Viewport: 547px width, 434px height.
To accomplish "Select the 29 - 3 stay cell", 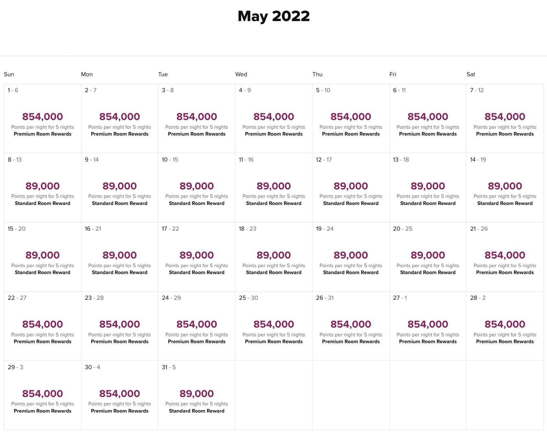I will (x=43, y=395).
